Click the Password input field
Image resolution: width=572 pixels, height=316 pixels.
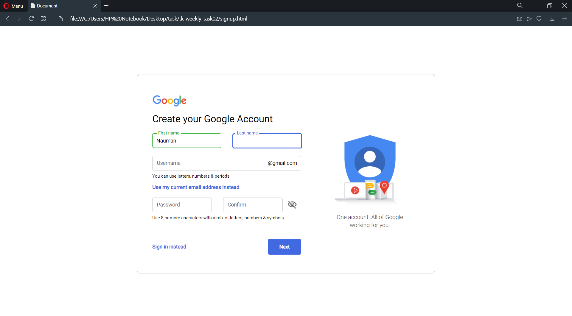point(182,205)
